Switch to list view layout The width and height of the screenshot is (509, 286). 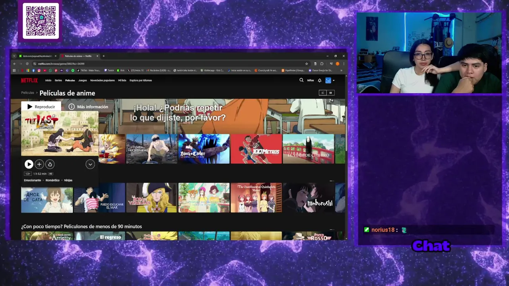pos(323,93)
